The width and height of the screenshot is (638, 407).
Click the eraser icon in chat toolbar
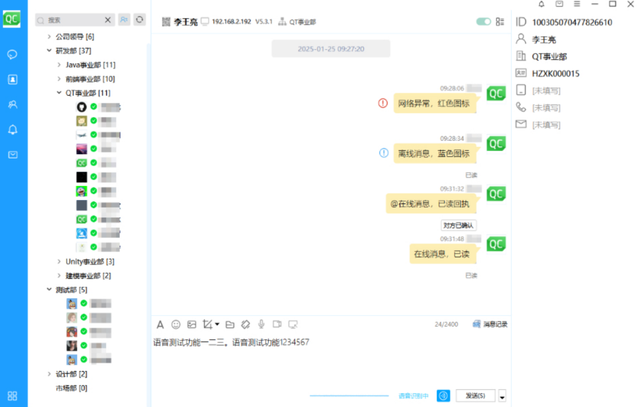245,324
